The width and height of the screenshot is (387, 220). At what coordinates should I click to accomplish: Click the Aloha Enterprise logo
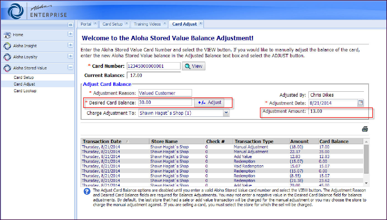pyautogui.click(x=37, y=11)
